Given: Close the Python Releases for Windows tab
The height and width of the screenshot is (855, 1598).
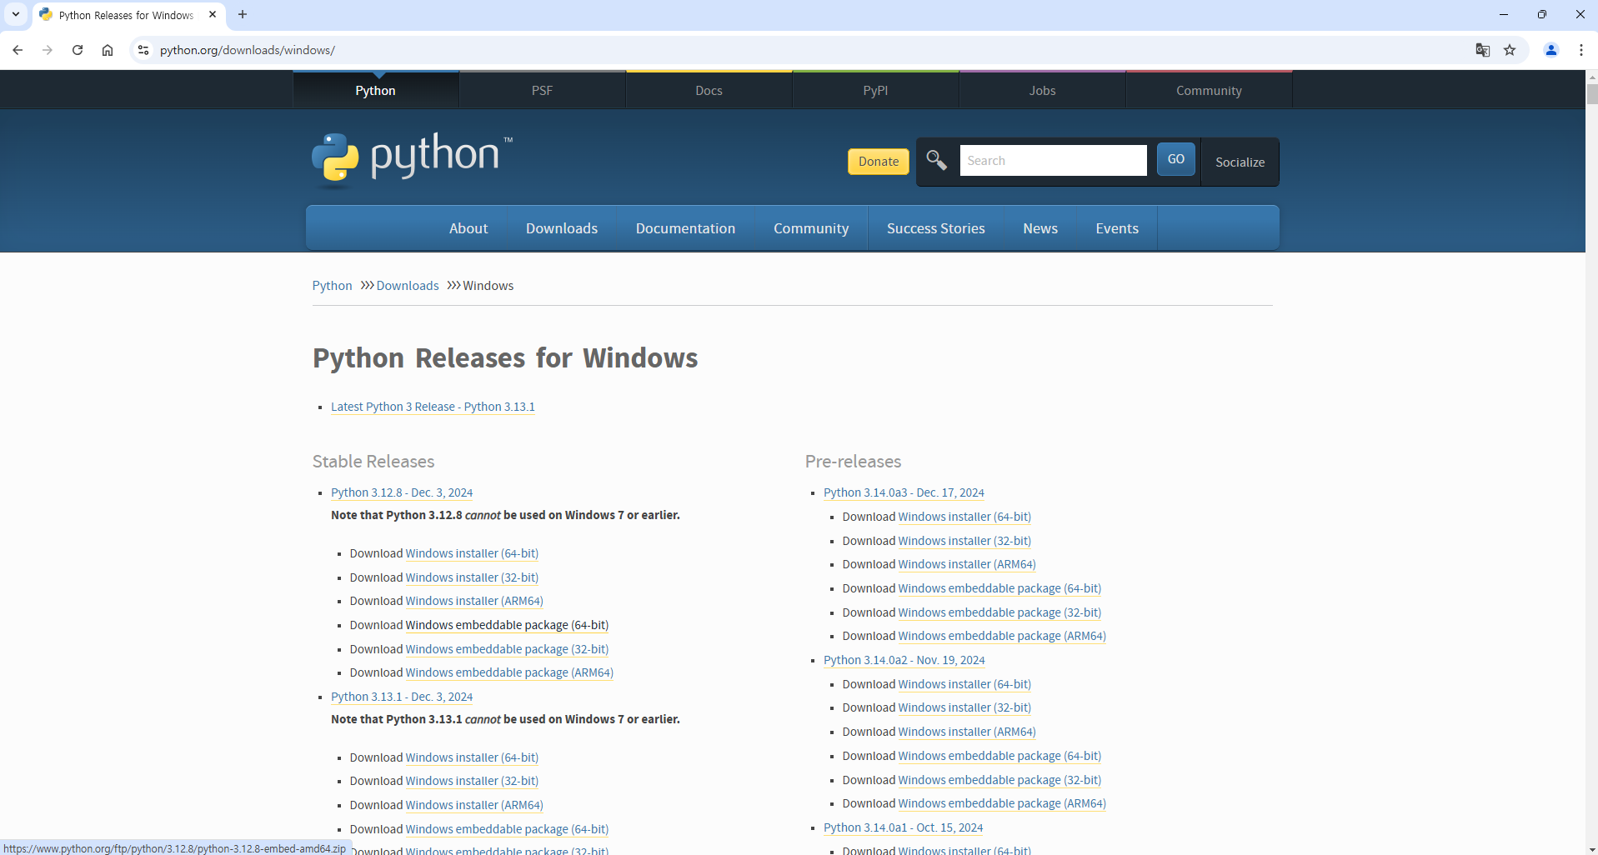Looking at the screenshot, I should pyautogui.click(x=213, y=14).
